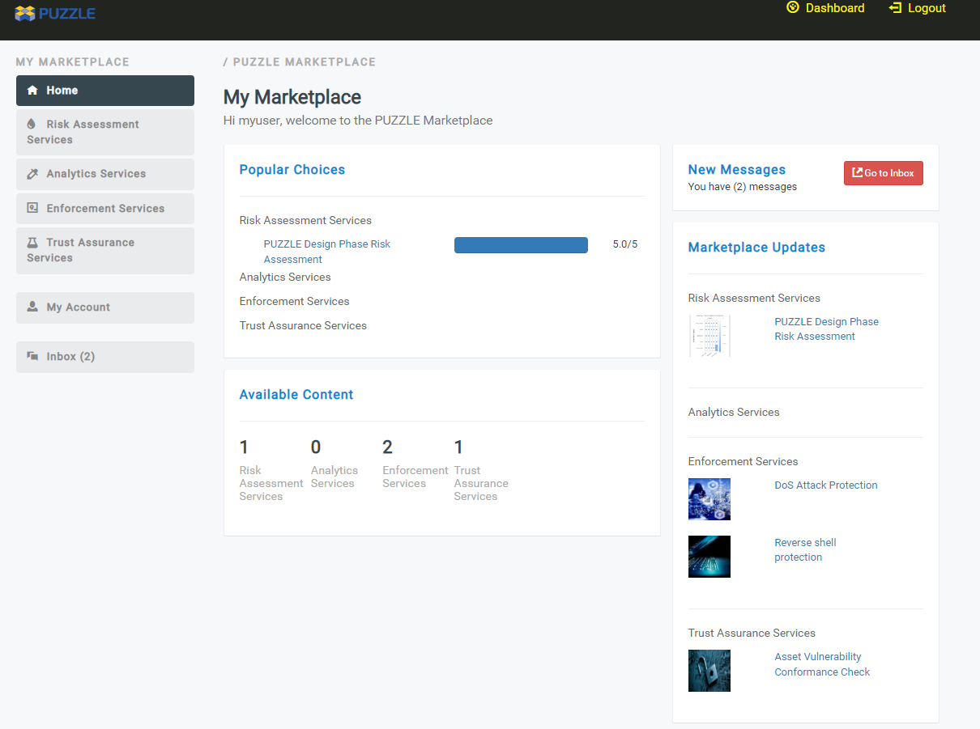The width and height of the screenshot is (980, 729).
Task: Click the New Messages heading
Action: tap(737, 170)
